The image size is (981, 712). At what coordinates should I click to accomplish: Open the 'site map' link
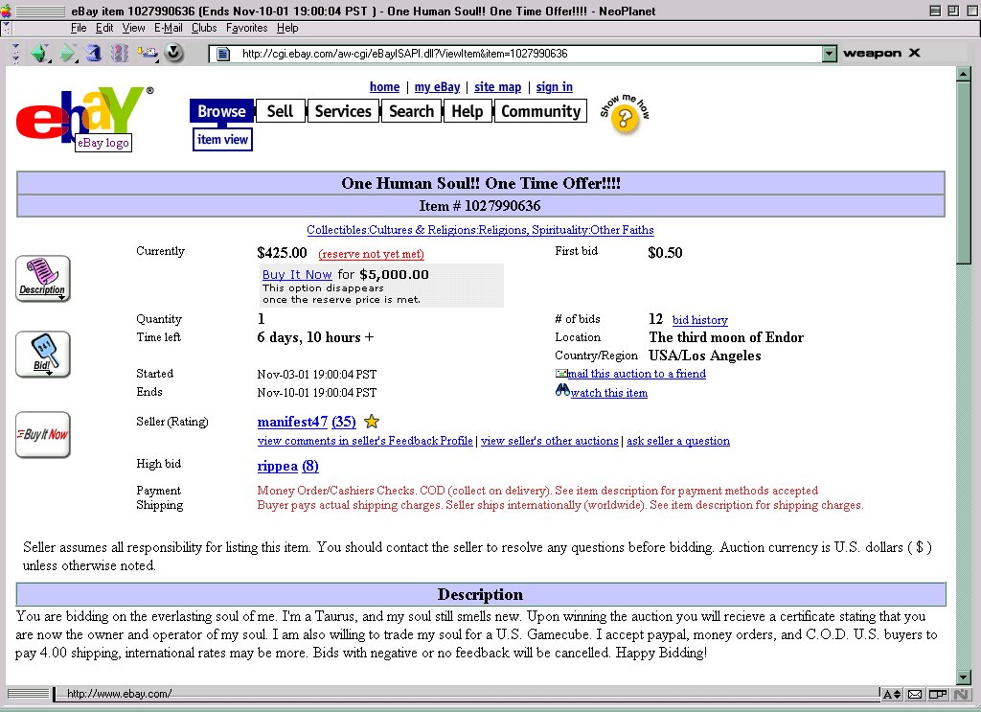click(x=497, y=87)
